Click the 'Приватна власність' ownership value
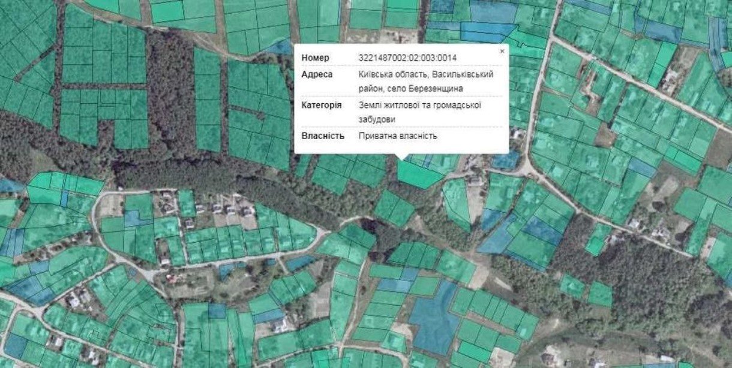Image resolution: width=732 pixels, height=368 pixels. tap(398, 136)
